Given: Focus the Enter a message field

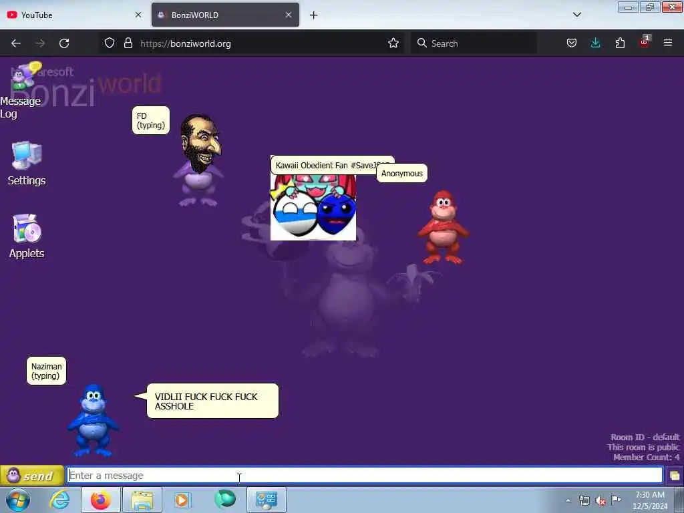Looking at the screenshot, I should click(365, 476).
